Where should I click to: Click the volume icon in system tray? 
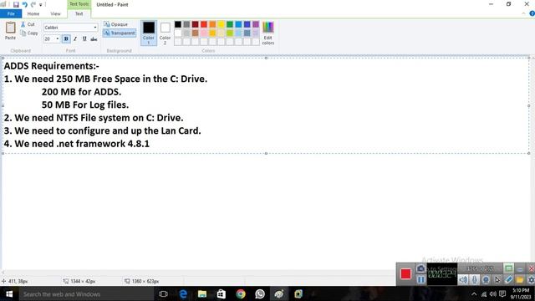click(x=493, y=294)
